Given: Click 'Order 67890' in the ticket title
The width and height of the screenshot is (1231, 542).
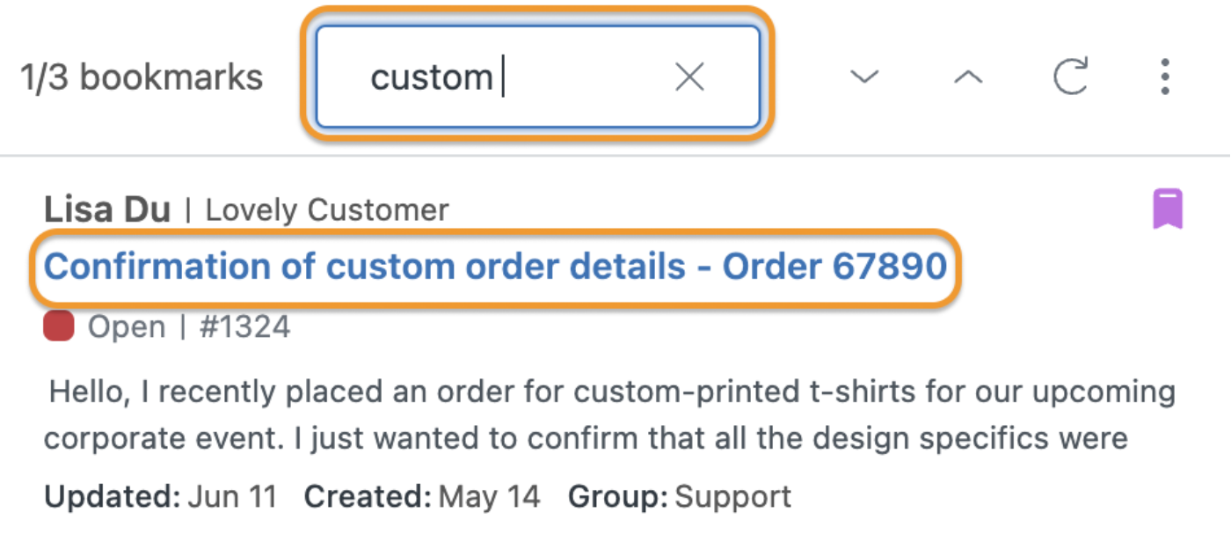Looking at the screenshot, I should coord(834,266).
